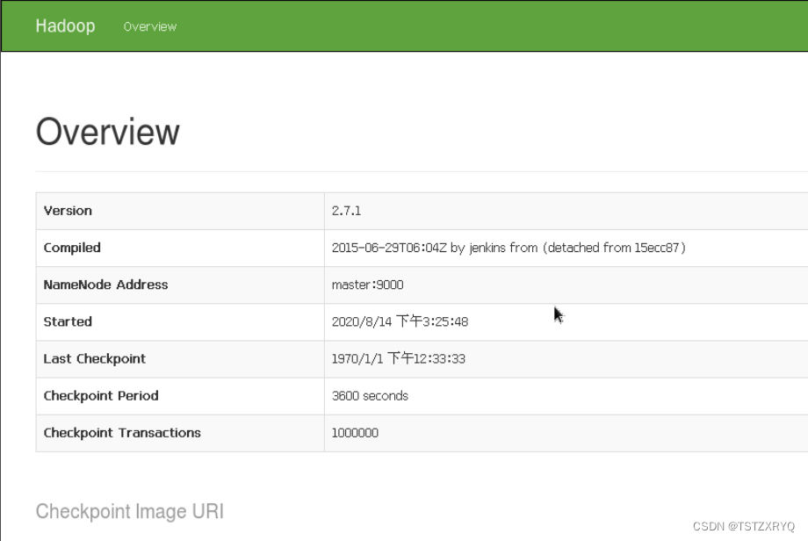The height and width of the screenshot is (541, 808).
Task: Open the Overview navigation tab
Action: pyautogui.click(x=150, y=27)
